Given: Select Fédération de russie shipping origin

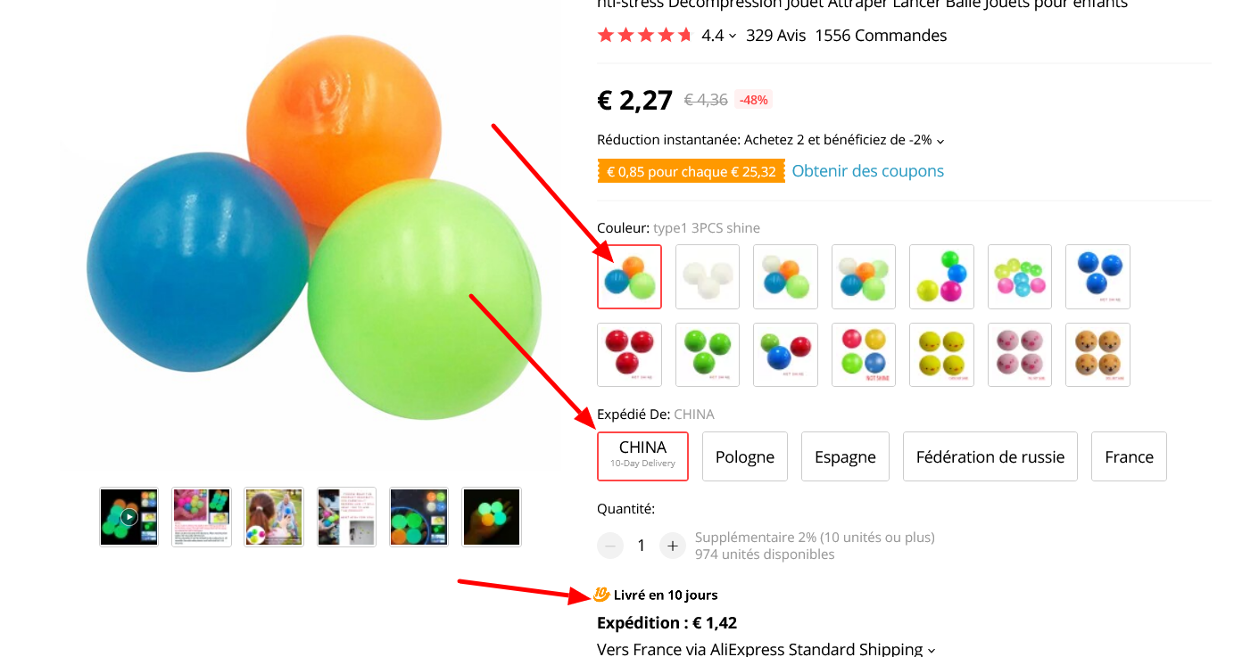Looking at the screenshot, I should pos(990,456).
